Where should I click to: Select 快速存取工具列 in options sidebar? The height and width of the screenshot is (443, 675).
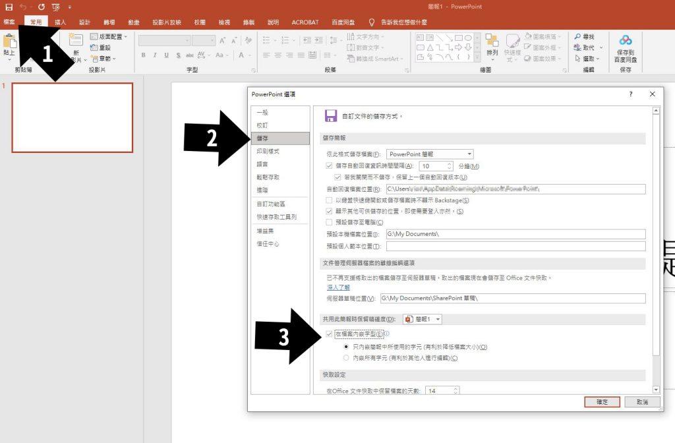click(x=276, y=217)
